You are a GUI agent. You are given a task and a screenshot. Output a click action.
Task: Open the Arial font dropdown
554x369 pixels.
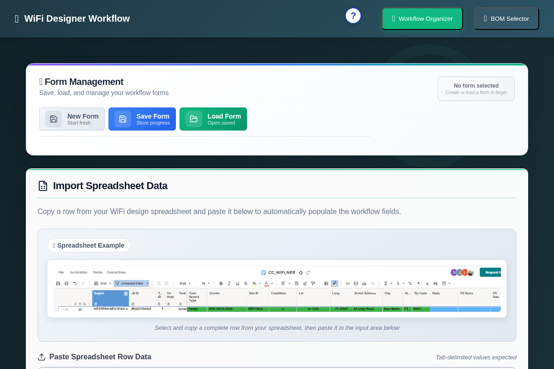click(184, 283)
